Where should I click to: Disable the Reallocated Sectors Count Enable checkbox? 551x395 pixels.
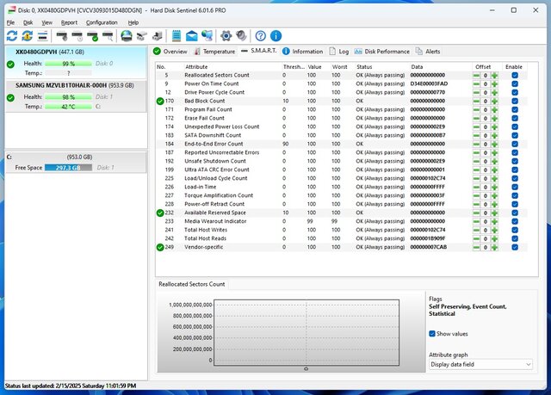point(515,76)
